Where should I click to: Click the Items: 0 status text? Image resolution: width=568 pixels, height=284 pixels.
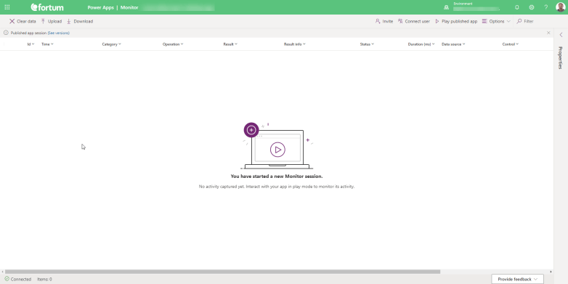[44, 280]
